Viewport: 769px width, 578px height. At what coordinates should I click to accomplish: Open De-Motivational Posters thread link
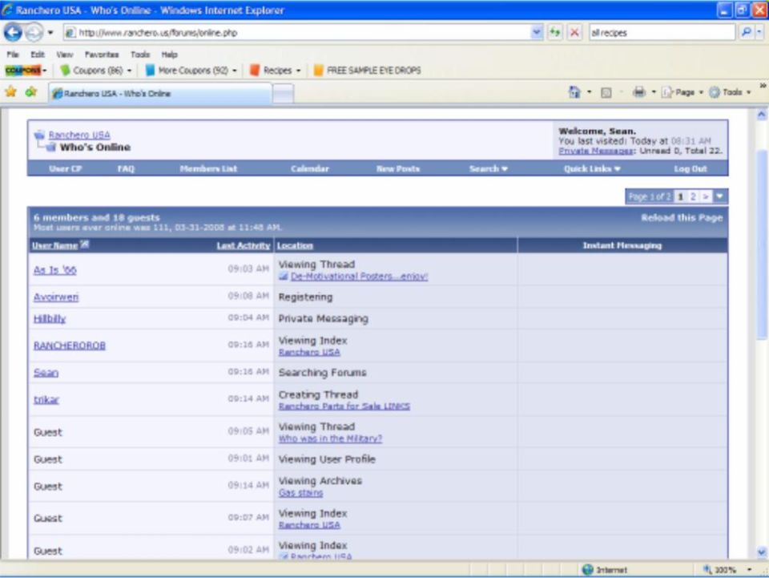pos(359,277)
